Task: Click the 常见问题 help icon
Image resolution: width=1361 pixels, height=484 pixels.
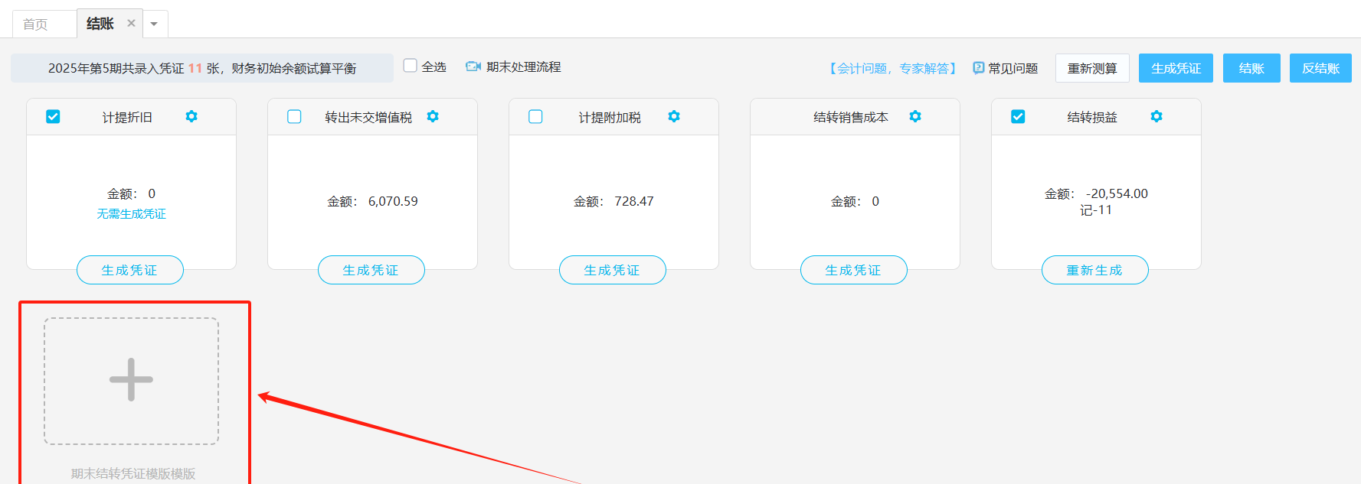Action: (978, 68)
